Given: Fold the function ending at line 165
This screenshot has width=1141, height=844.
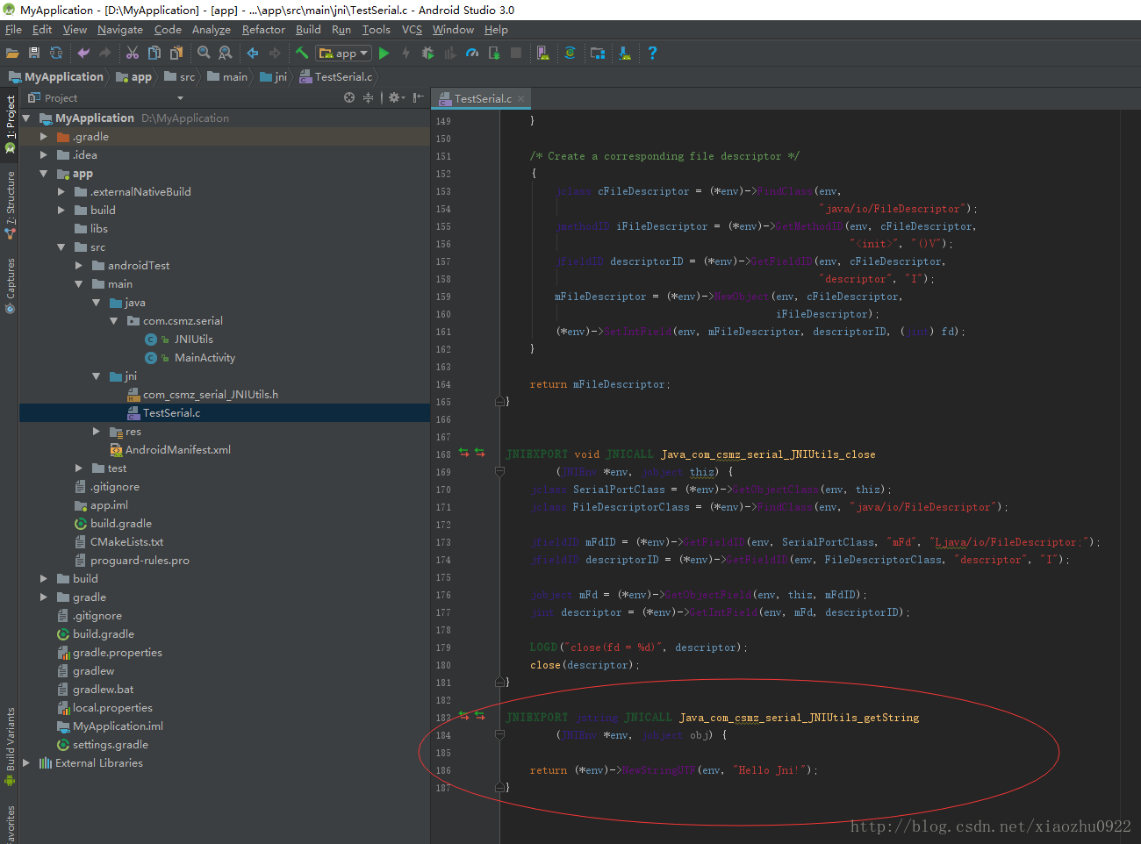Looking at the screenshot, I should [500, 402].
